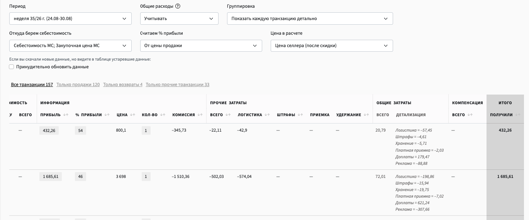Click the ИТОГО bold value 432,26
Image resolution: width=529 pixels, height=220 pixels.
point(505,130)
